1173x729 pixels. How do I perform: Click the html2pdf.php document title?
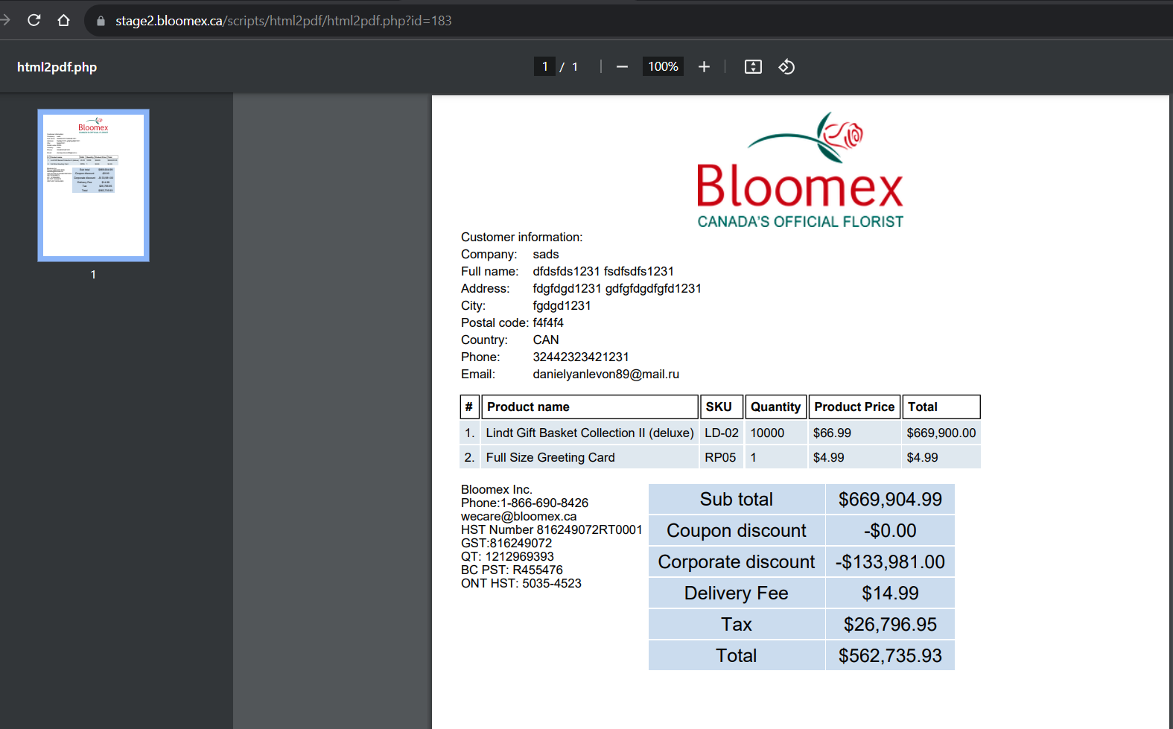tap(57, 67)
